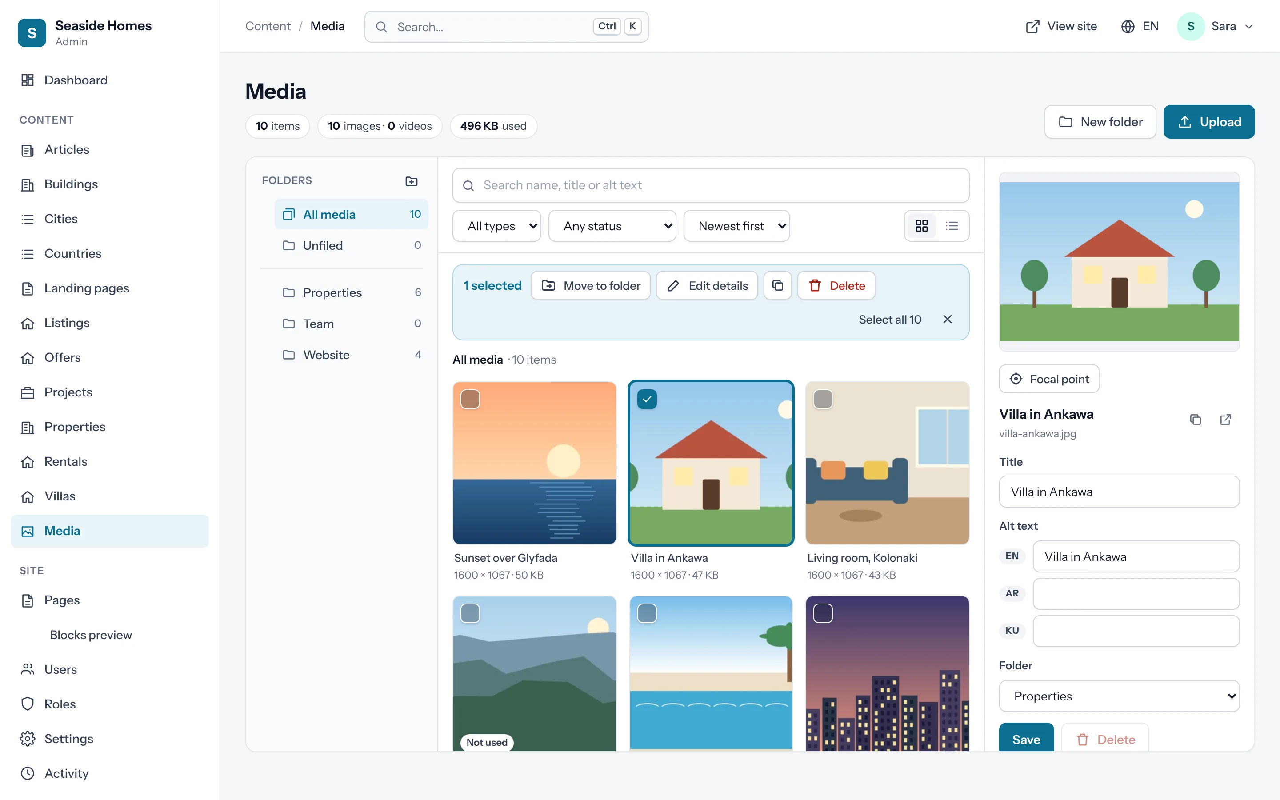Open Settings in the sidebar
This screenshot has height=800, width=1280.
[x=109, y=739]
